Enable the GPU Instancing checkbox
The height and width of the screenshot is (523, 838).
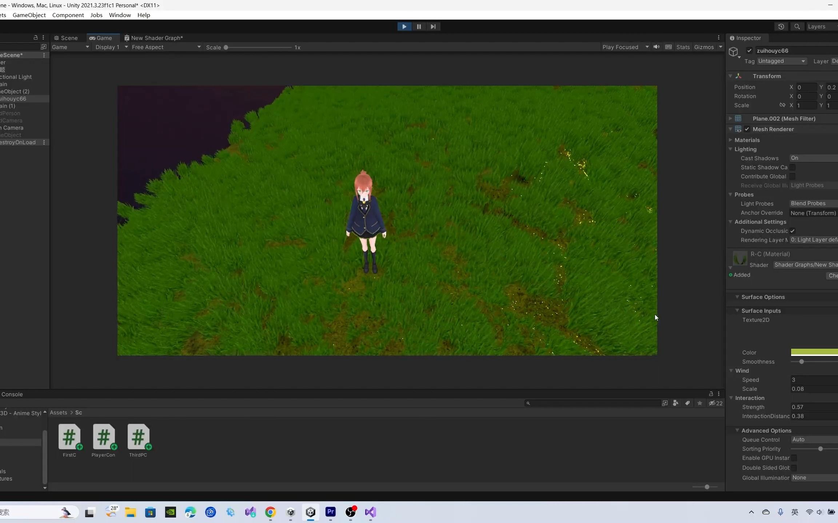pyautogui.click(x=794, y=458)
